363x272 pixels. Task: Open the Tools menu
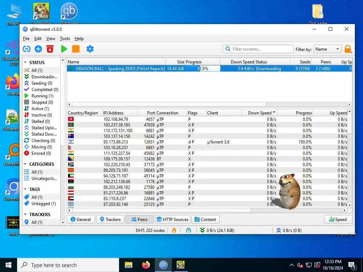pyautogui.click(x=65, y=39)
